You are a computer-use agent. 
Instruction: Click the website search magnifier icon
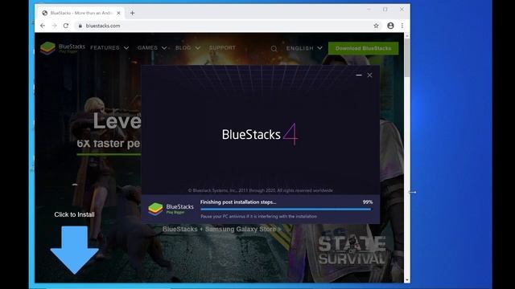pyautogui.click(x=274, y=48)
